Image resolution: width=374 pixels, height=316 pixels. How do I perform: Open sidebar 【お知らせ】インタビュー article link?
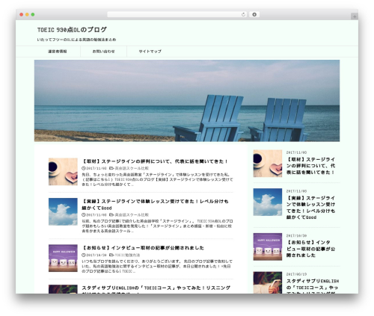pyautogui.click(x=310, y=249)
